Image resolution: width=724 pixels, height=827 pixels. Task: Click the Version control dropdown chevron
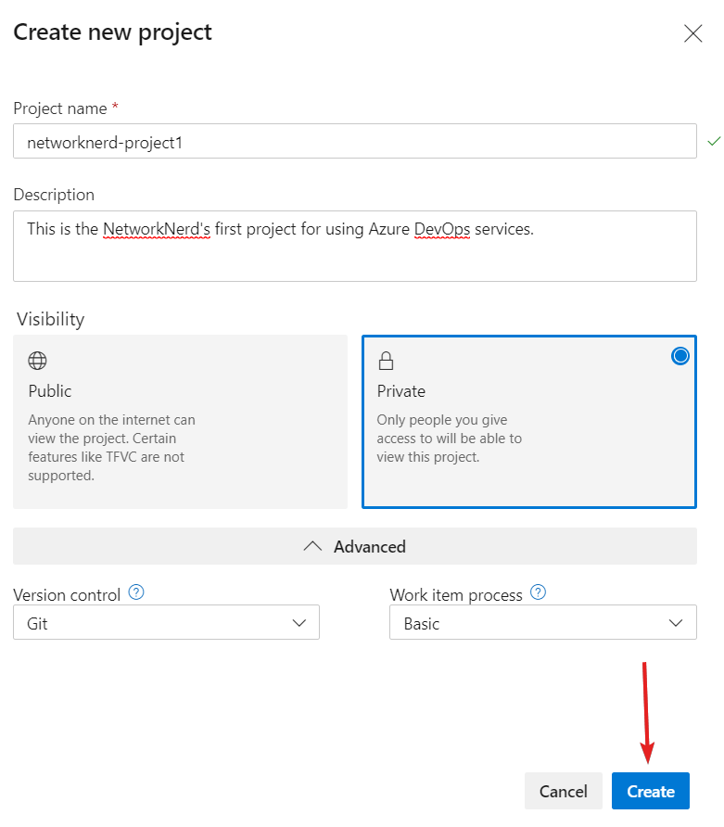[299, 622]
